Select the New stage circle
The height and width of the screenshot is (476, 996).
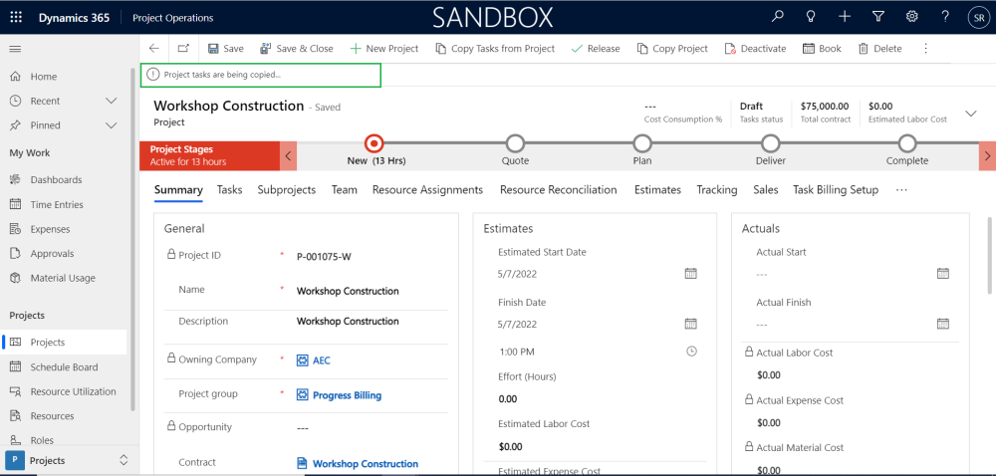pos(374,143)
